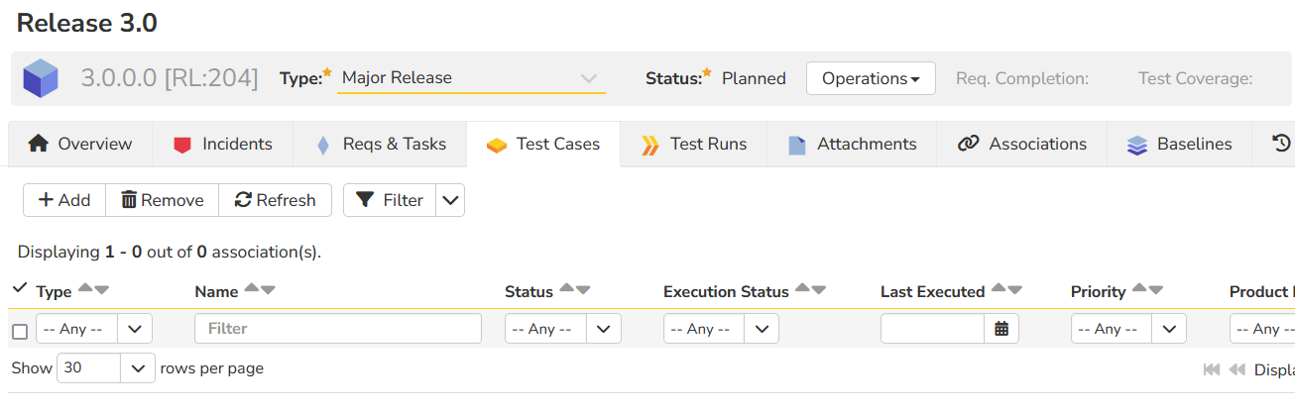Go to first page pagination icon
The height and width of the screenshot is (413, 1295).
tap(1211, 369)
